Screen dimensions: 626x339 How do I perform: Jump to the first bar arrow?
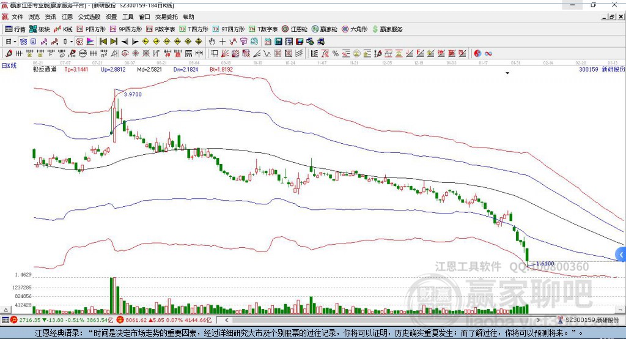[103, 41]
